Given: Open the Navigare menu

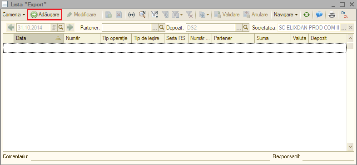Looking at the screenshot, I should [x=286, y=15].
